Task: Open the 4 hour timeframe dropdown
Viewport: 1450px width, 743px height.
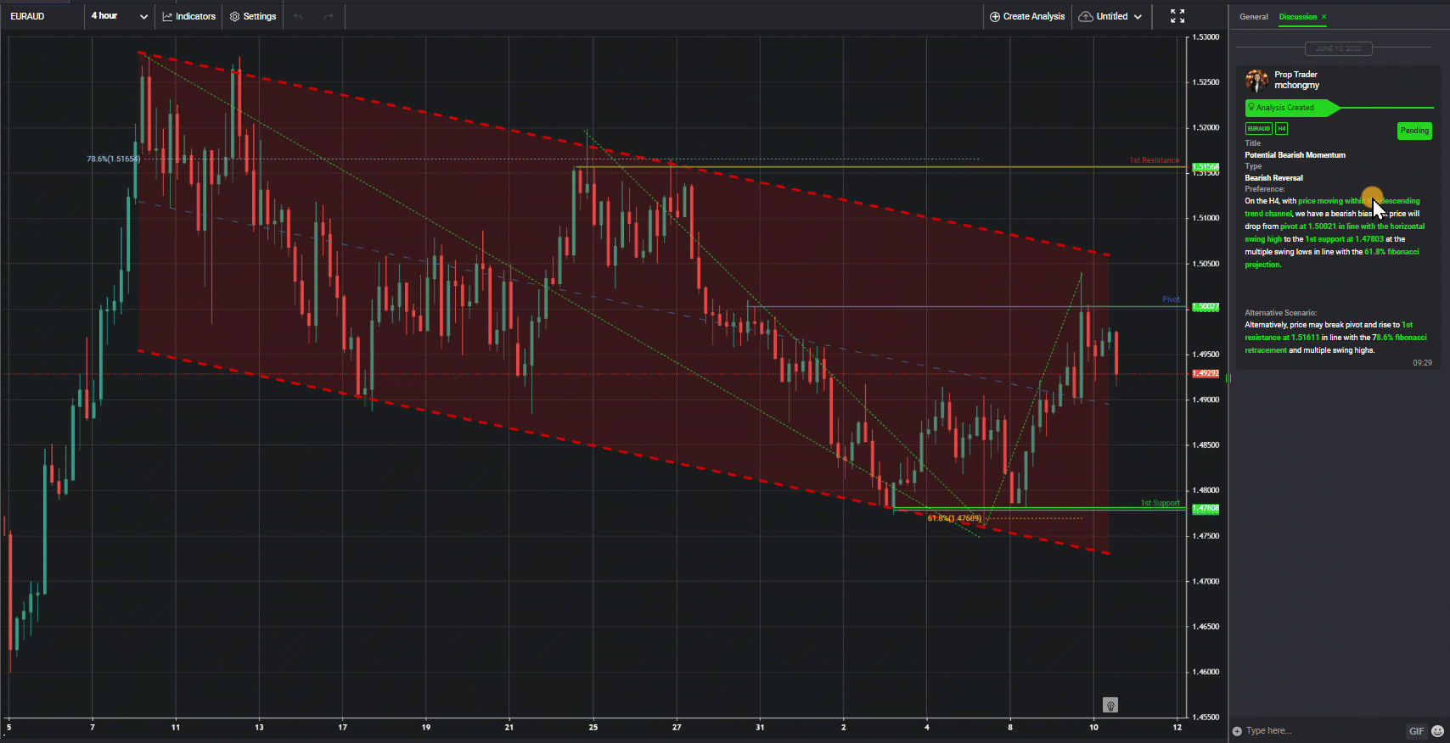Action: (120, 16)
